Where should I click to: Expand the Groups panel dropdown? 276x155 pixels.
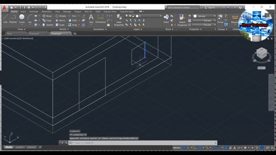[223, 29]
